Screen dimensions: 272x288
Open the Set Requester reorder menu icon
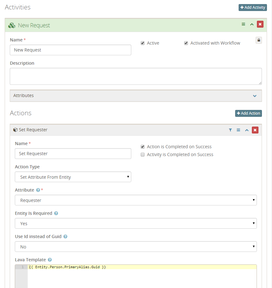click(238, 130)
